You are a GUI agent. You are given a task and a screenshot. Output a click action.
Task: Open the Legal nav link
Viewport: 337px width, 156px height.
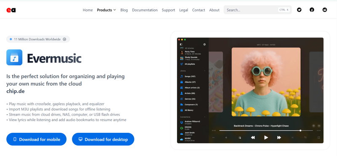(x=184, y=10)
